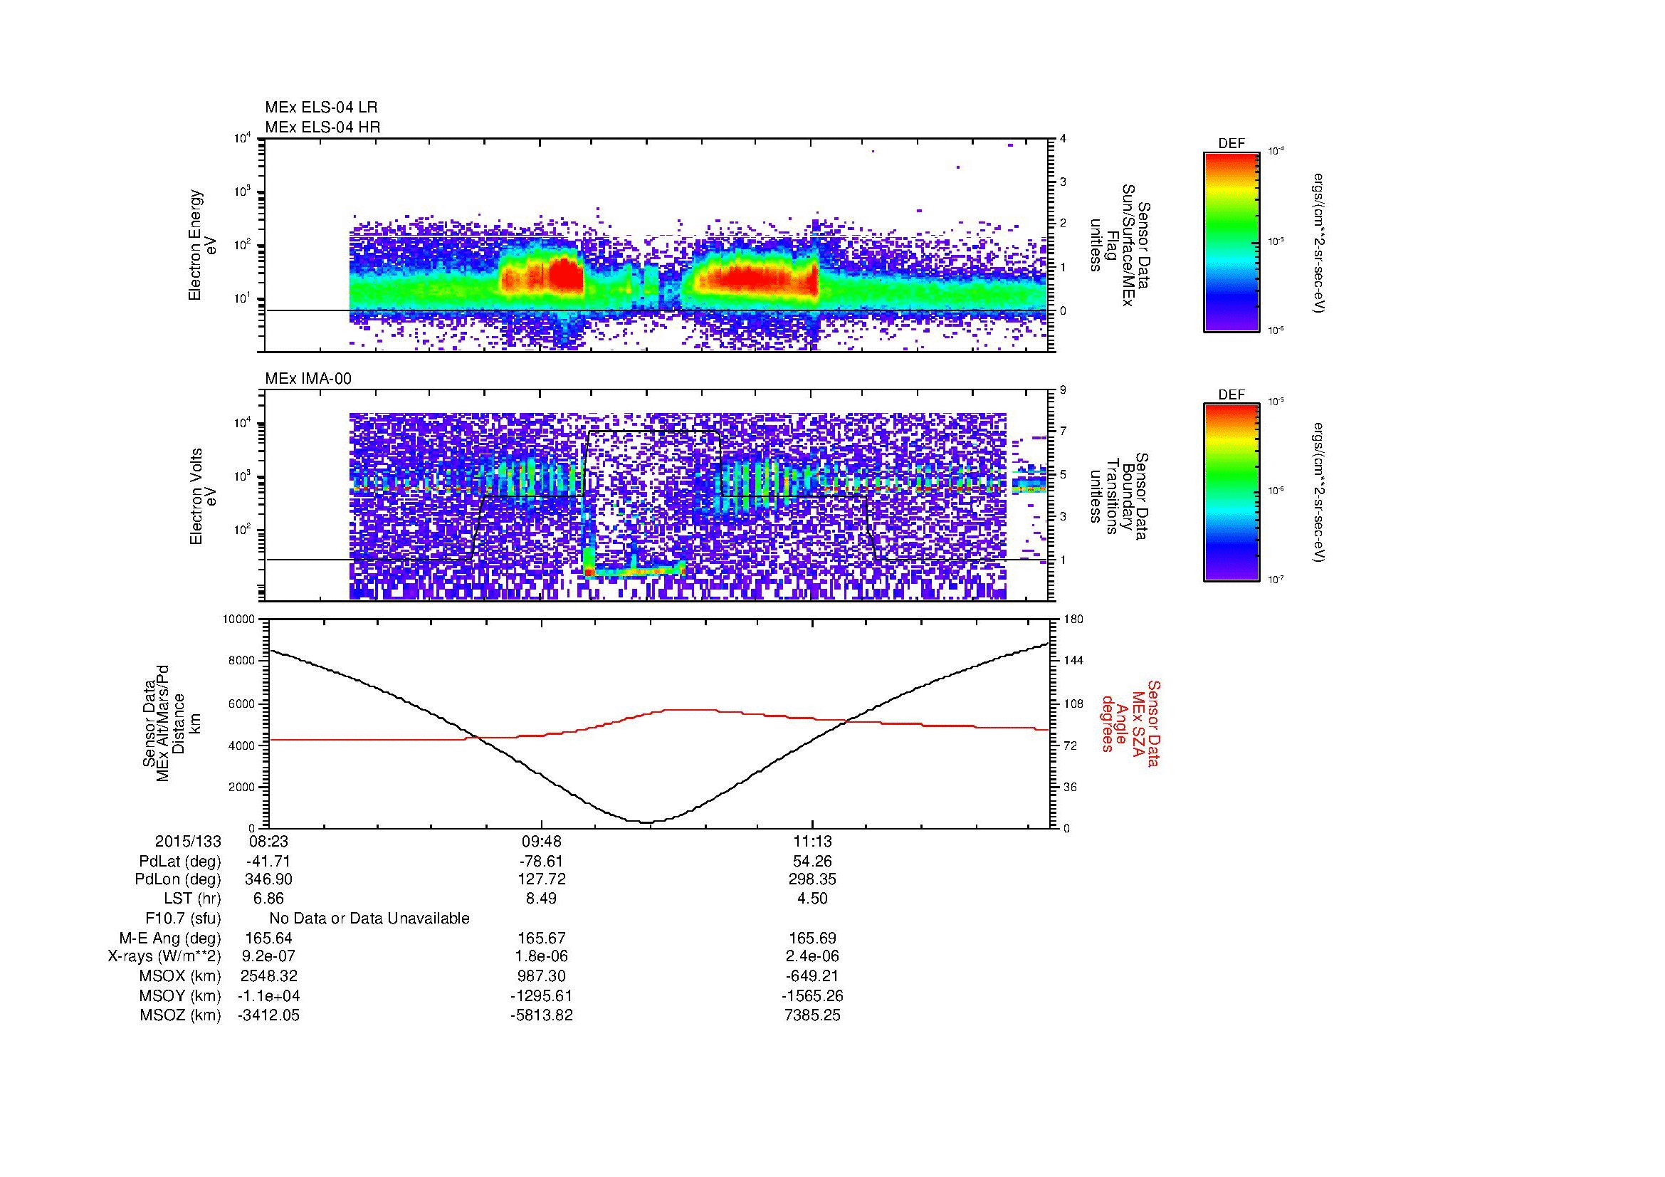Click the X-rays value 9.2e-07
1665x1177 pixels.
click(x=269, y=956)
